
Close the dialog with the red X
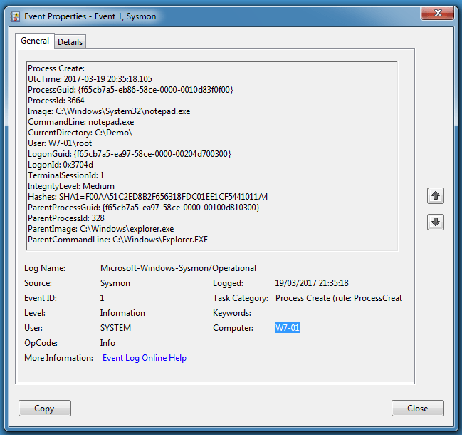439,14
